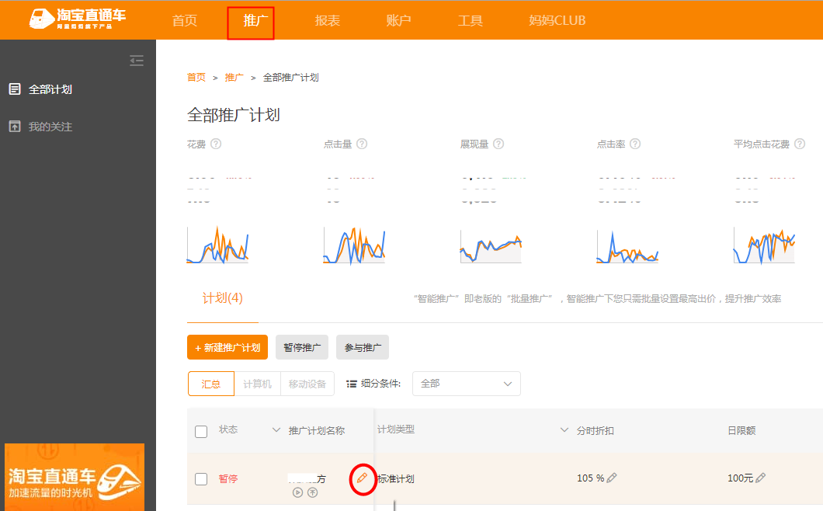Expand the 状态 column filter arrow
The width and height of the screenshot is (823, 511).
coord(276,430)
